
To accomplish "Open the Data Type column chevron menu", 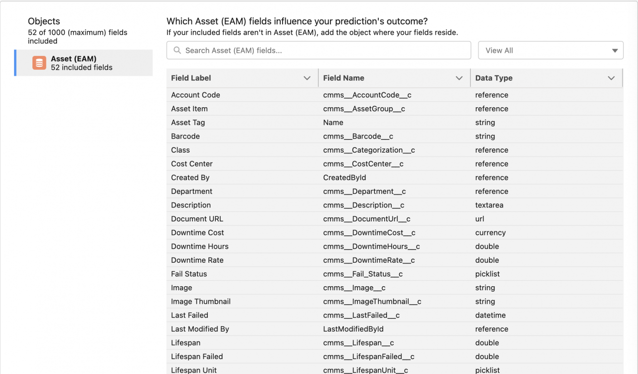I will click(611, 78).
